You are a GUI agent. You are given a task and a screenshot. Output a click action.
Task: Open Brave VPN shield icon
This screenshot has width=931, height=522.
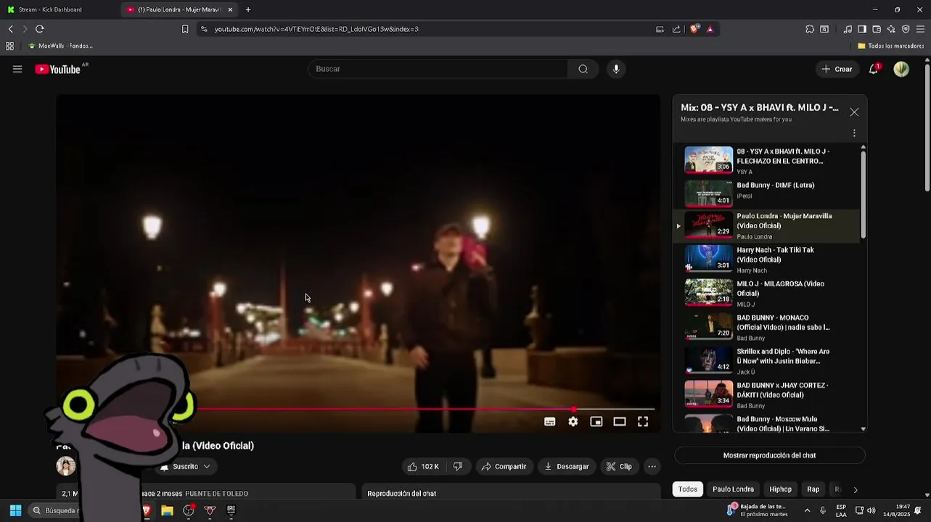pos(906,29)
